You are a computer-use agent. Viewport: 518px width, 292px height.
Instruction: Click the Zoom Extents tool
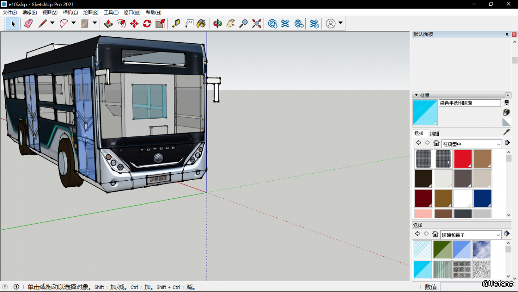click(256, 23)
